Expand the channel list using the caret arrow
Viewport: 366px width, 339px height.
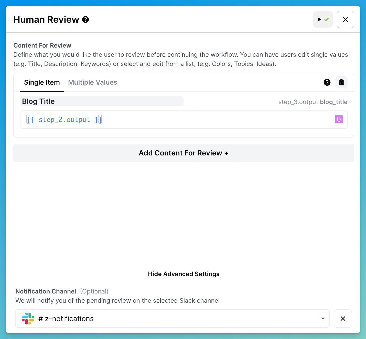tap(323, 319)
